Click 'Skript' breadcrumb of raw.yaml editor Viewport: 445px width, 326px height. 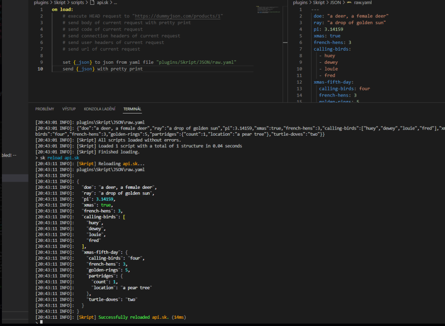[319, 2]
